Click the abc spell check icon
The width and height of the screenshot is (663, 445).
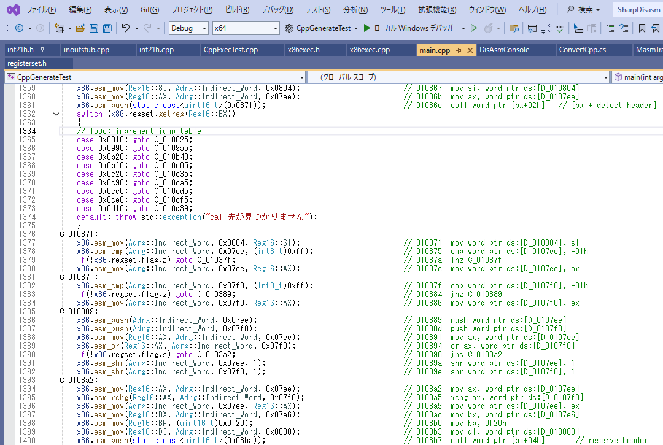559,28
